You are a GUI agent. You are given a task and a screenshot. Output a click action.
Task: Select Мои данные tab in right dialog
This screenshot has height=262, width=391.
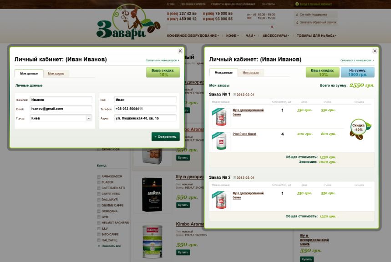click(223, 72)
